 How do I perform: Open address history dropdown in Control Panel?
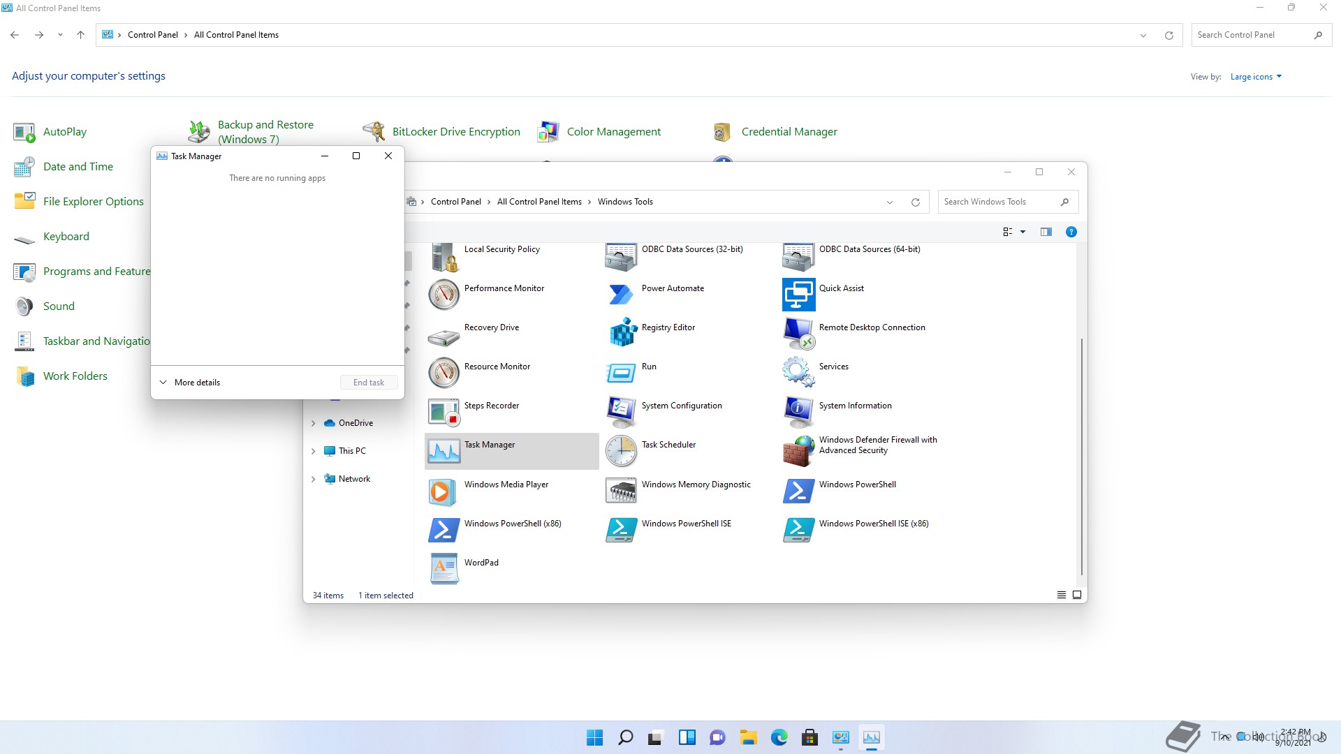(1143, 36)
